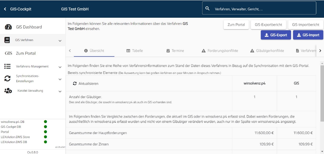Click the GIS column header
Image resolution: width=324 pixels, height=154 pixels.
point(296,83)
